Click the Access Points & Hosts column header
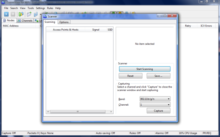Screen dimensions: 220x137 tap(66, 30)
